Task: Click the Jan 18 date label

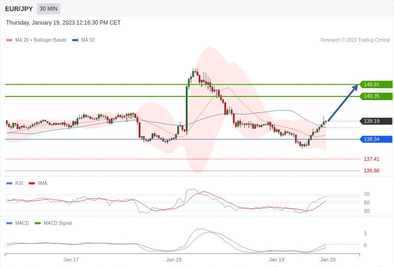Action: pos(174,260)
